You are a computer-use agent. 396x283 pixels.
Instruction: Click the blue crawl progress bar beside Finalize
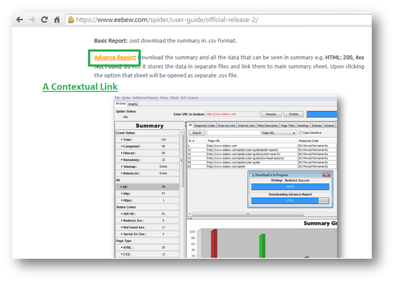[x=322, y=114]
